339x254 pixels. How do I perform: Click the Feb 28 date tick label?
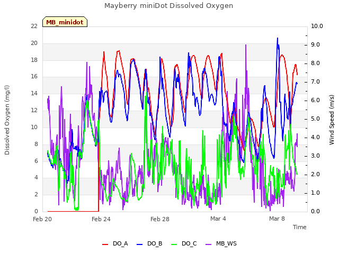pyautogui.click(x=160, y=219)
